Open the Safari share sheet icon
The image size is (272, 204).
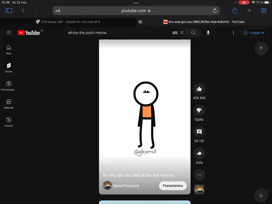coord(235,10)
